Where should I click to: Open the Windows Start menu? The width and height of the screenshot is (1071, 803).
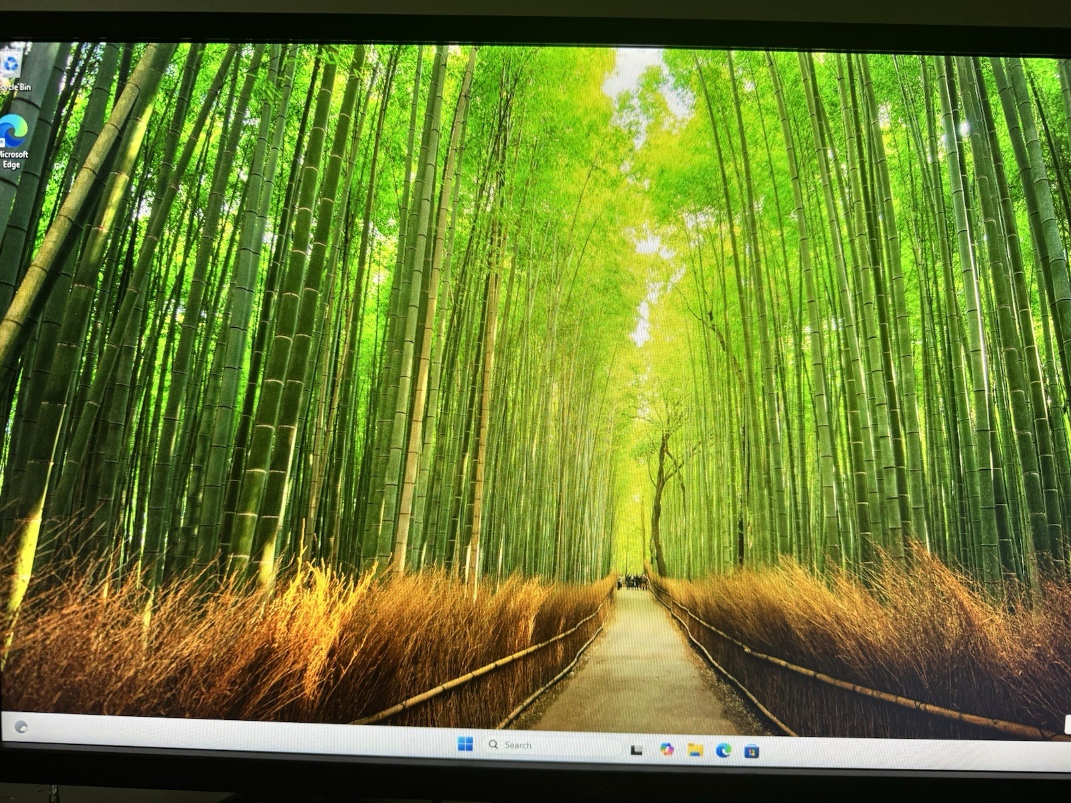465,744
